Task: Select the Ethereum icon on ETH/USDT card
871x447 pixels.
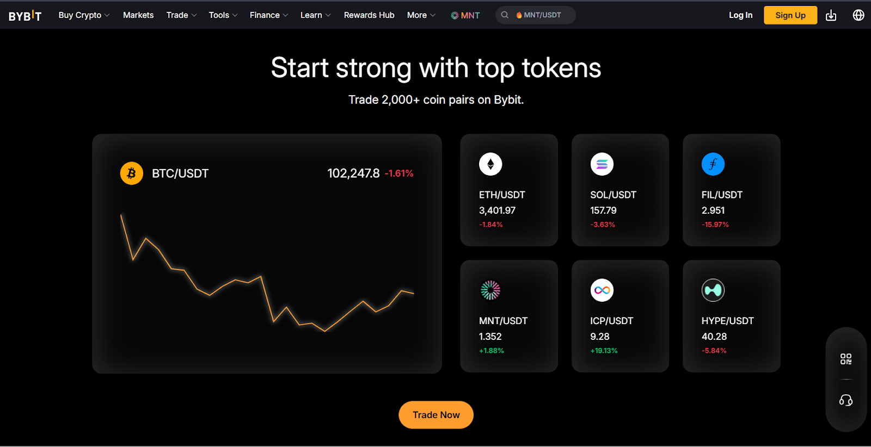Action: click(x=489, y=164)
